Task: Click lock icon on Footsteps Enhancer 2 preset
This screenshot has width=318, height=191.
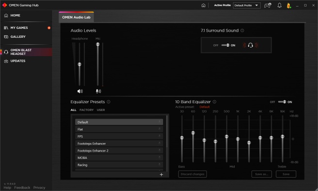Action: [159, 150]
